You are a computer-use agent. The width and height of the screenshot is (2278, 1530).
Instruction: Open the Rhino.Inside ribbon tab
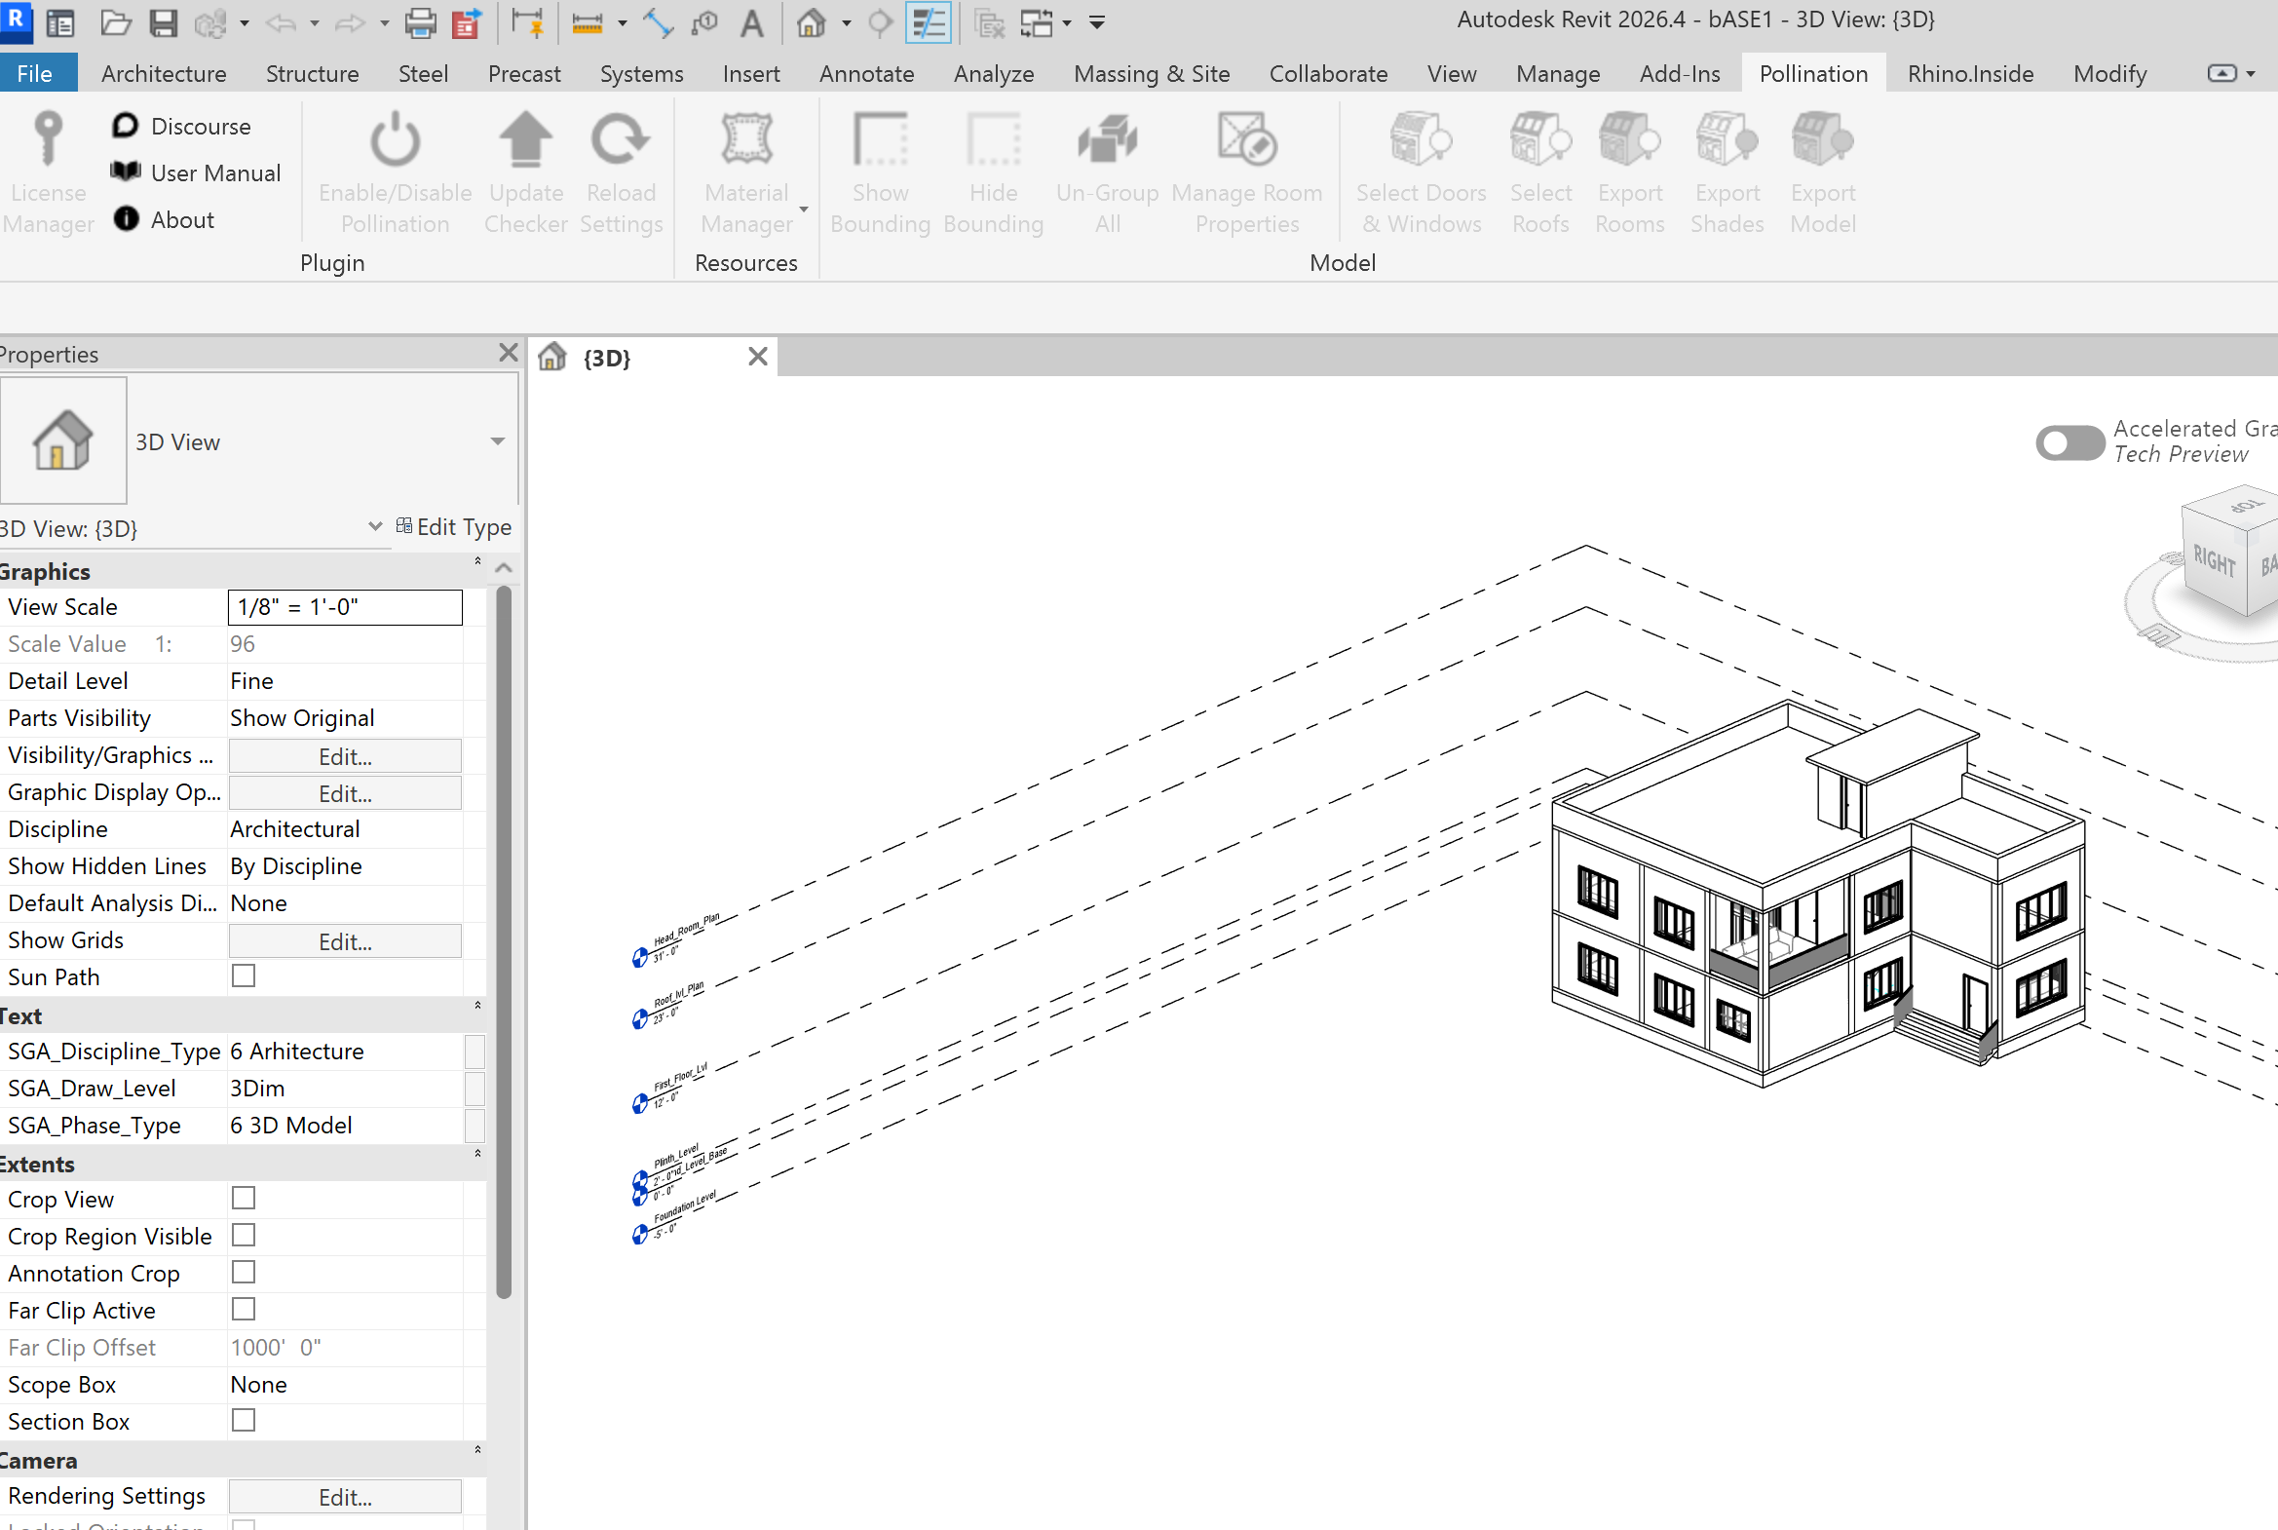coord(1970,74)
